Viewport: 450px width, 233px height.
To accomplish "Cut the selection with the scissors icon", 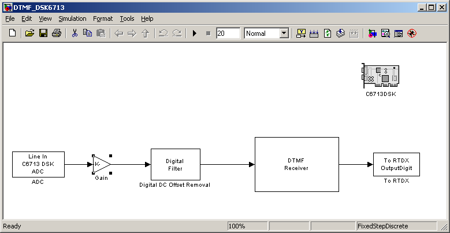I will pos(75,34).
